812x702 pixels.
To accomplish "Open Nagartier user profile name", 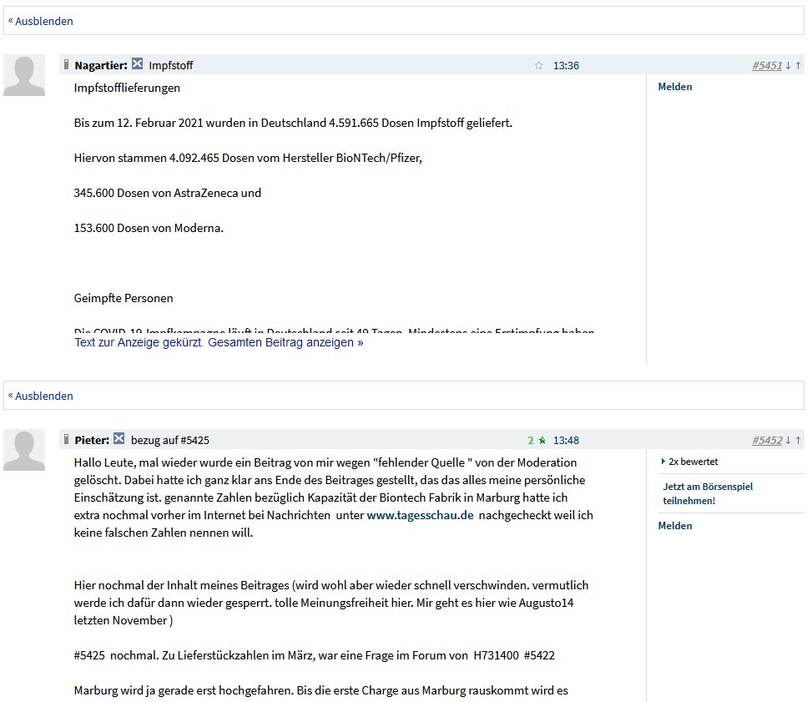I will tap(100, 65).
